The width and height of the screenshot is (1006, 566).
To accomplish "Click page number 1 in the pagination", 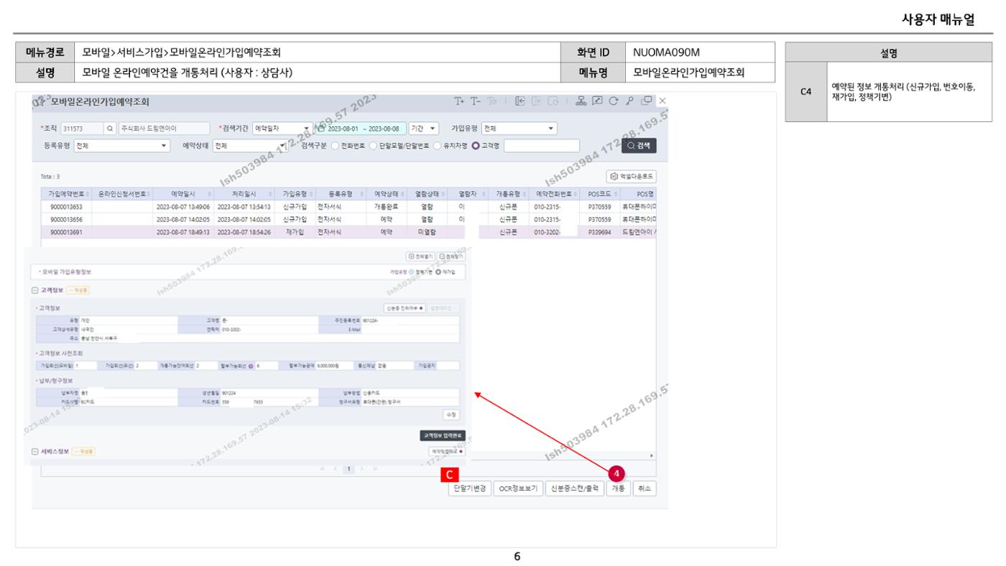I will [x=349, y=468].
